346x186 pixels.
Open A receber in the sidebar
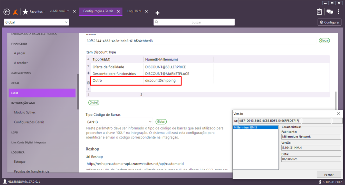pyautogui.click(x=21, y=63)
